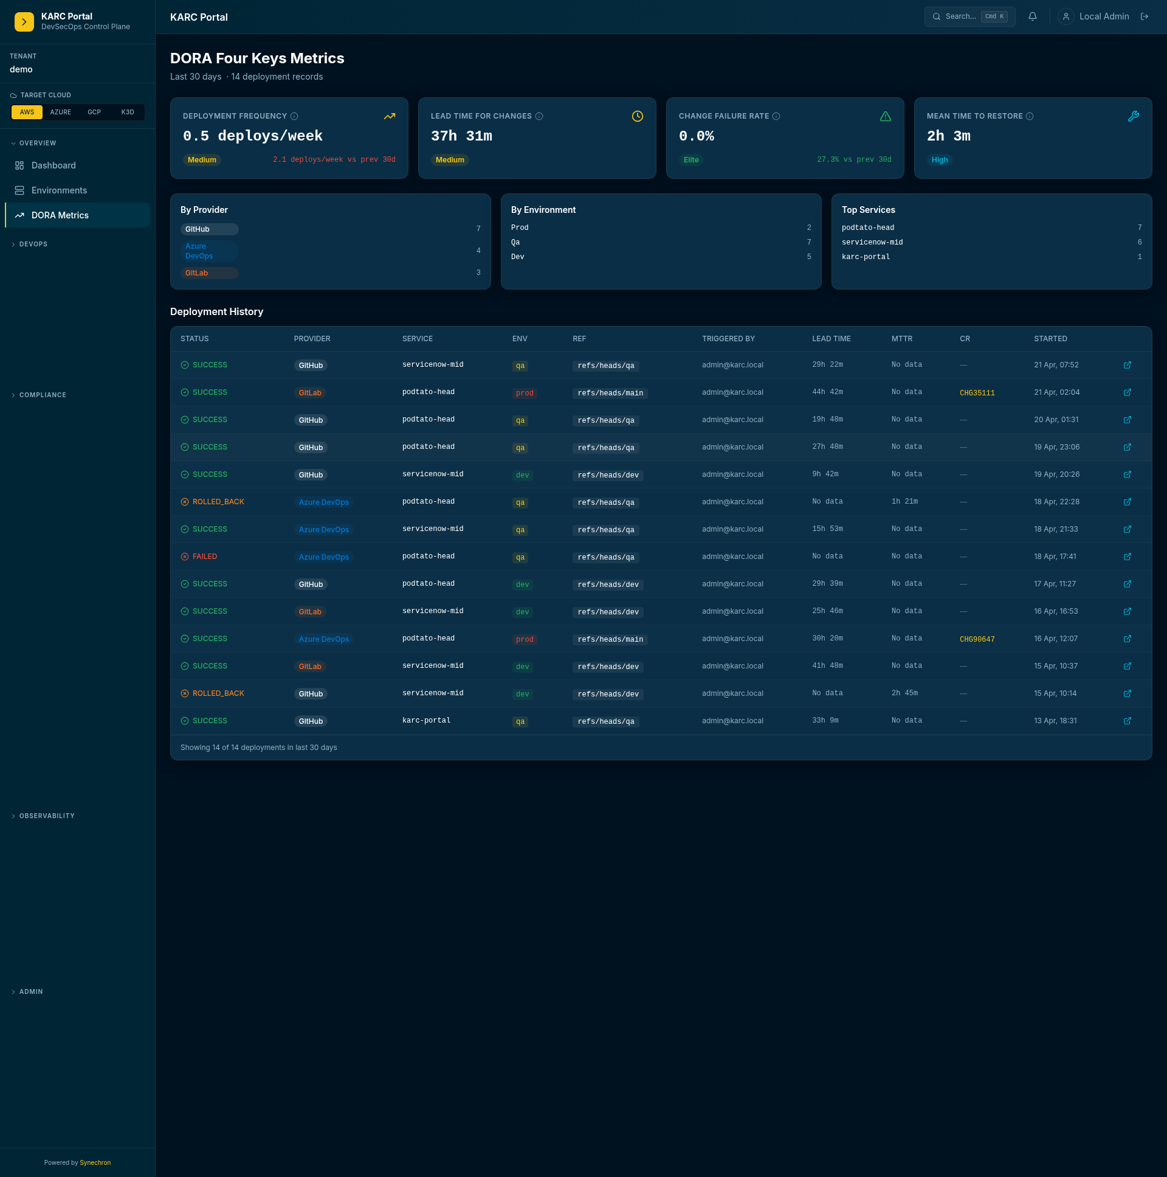Open external link for 19 Apr, 20:26 deployment

(x=1127, y=475)
